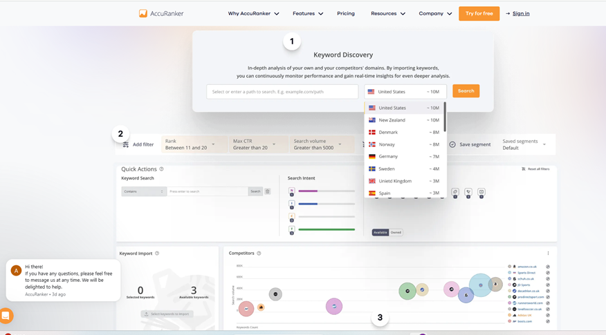
Task: Click the orange Search button
Action: tap(466, 91)
